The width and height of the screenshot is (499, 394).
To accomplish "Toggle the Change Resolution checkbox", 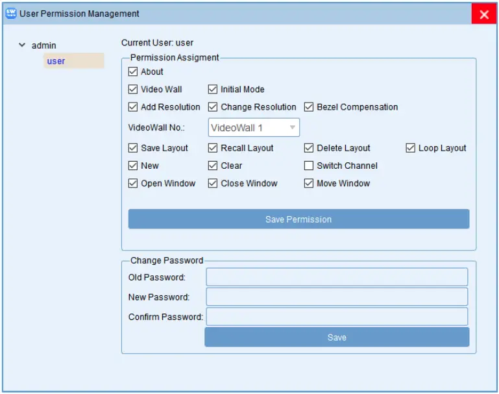I will pos(213,107).
